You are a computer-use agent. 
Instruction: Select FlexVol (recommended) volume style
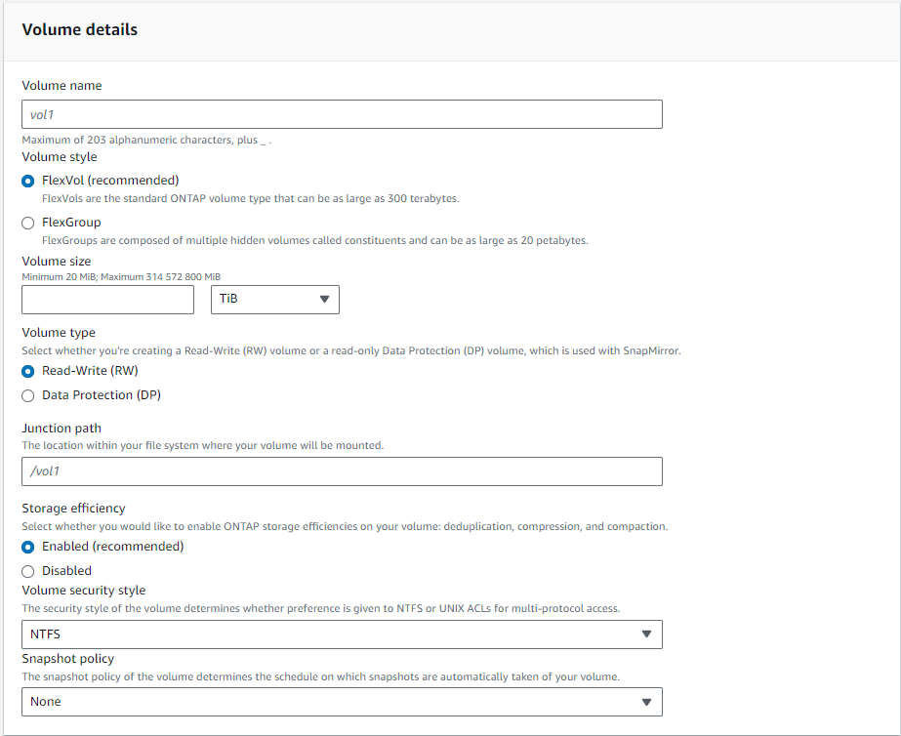[x=27, y=181]
